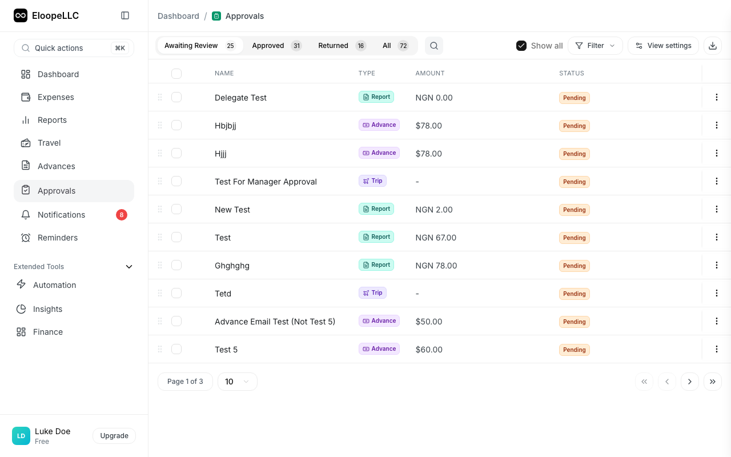Go to the next page of approvals
This screenshot has width=731, height=457.
click(690, 381)
